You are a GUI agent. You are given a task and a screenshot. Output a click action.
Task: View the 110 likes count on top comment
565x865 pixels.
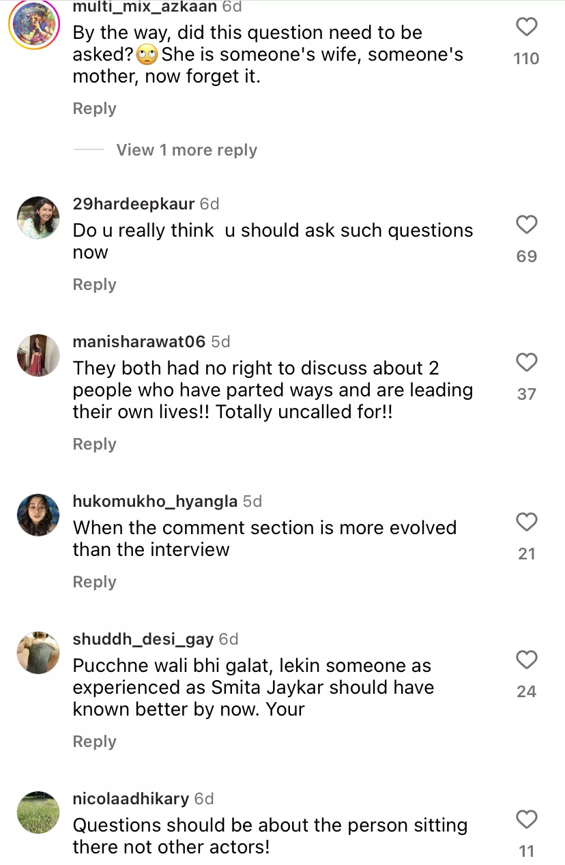tap(526, 59)
